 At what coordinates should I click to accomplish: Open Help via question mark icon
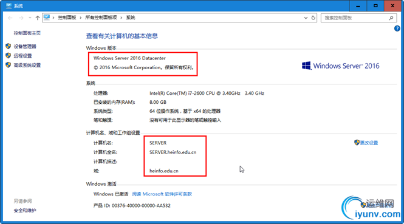point(397,29)
